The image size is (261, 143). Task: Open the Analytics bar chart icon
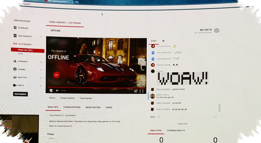click(x=15, y=77)
